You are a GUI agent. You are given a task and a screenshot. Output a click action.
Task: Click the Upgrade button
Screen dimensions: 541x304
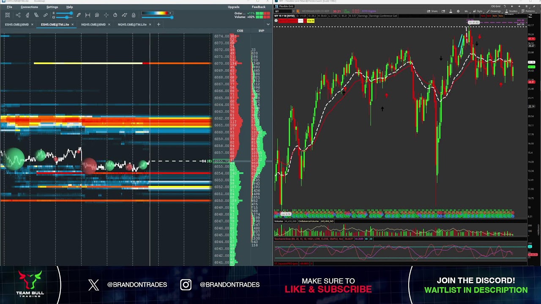233,7
